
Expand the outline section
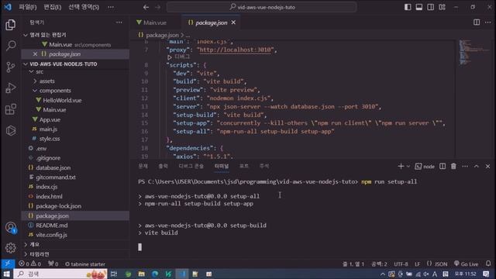point(75,245)
